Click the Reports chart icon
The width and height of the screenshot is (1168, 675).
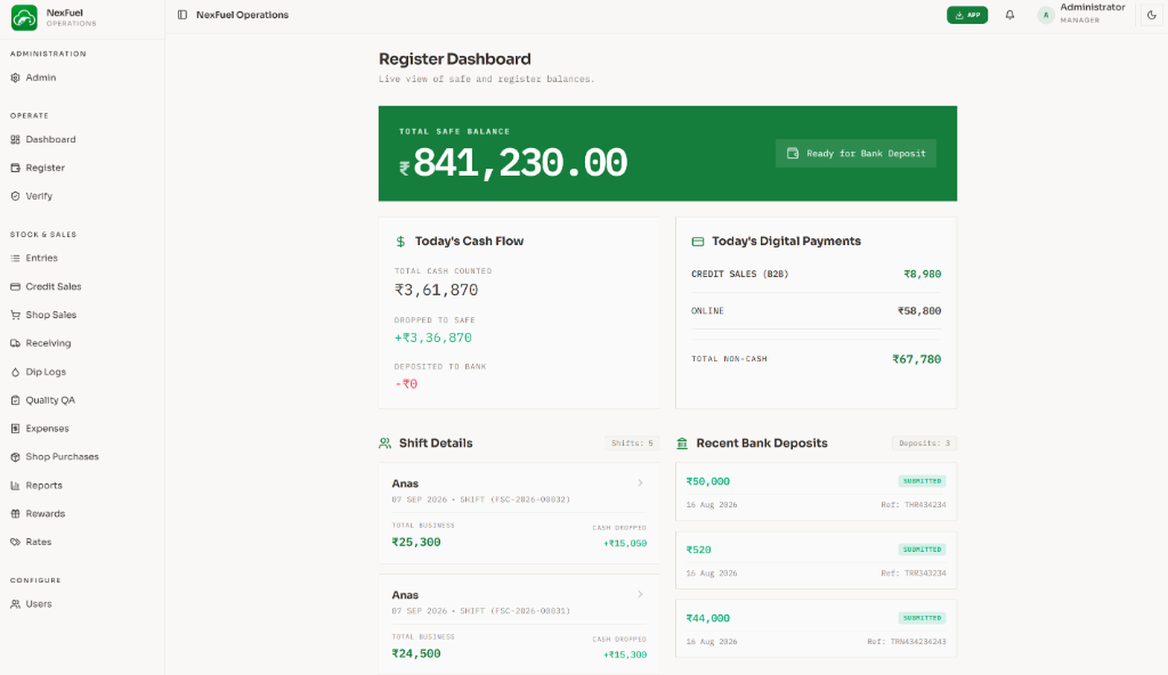click(15, 486)
